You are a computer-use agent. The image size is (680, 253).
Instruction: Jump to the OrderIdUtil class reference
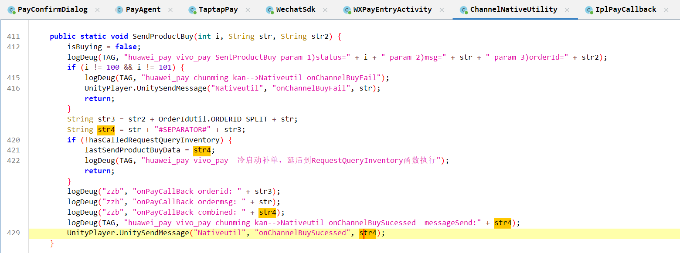177,119
